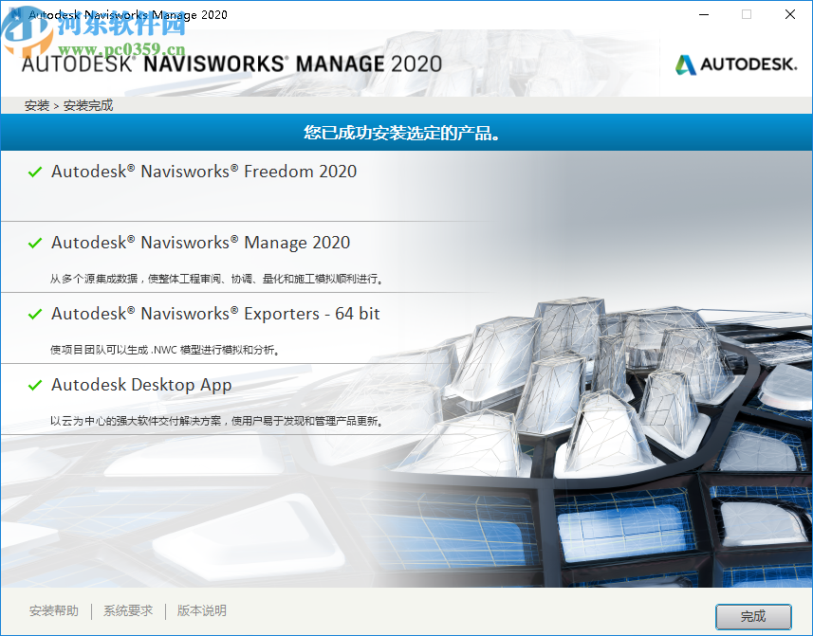Click the green success banner strip

point(406,132)
